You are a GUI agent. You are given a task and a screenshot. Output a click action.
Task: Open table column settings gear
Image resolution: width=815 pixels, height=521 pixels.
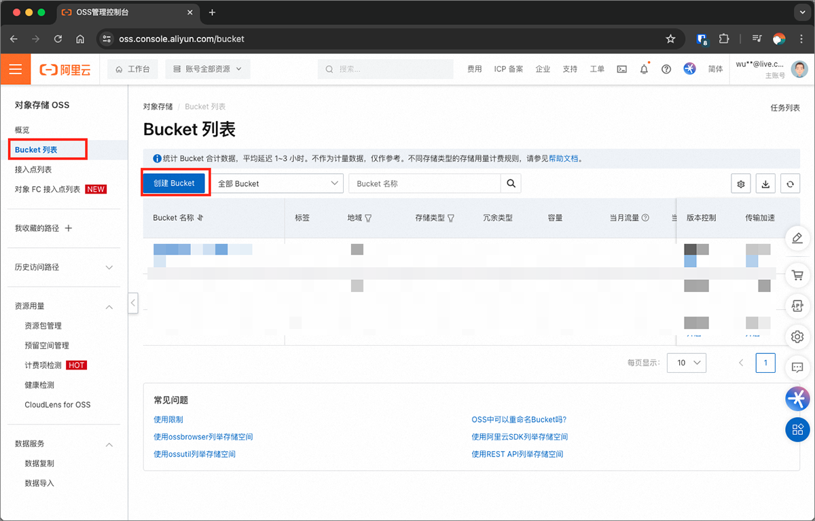tap(741, 183)
